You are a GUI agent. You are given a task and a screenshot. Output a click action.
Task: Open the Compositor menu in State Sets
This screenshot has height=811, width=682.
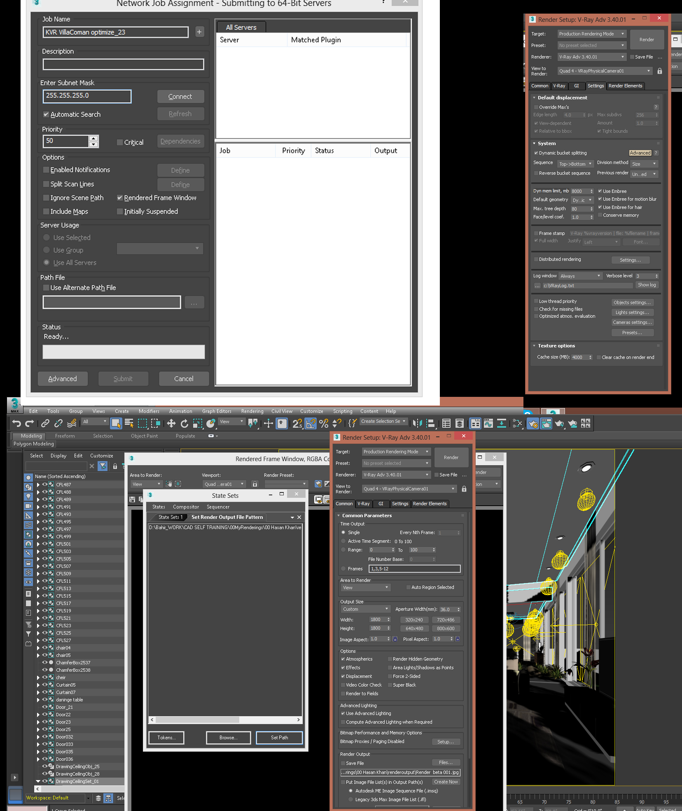(x=186, y=507)
